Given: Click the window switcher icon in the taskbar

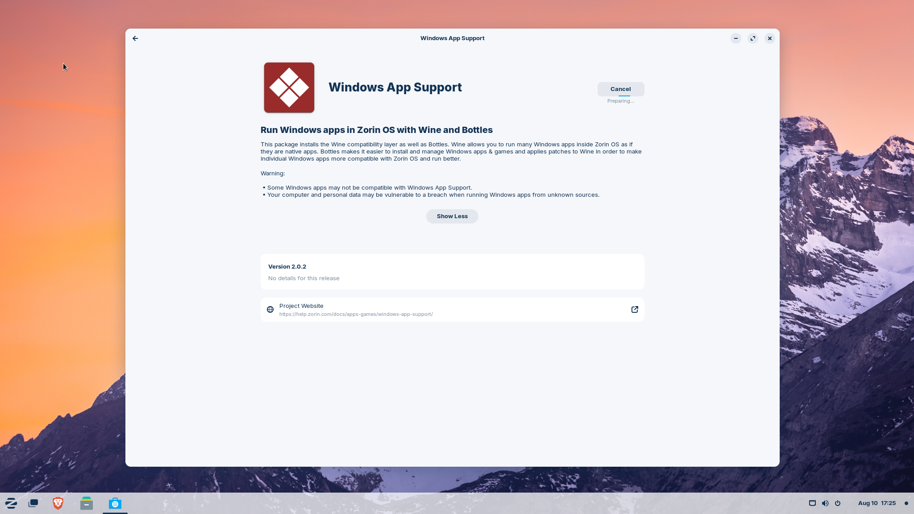Looking at the screenshot, I should click(x=33, y=503).
